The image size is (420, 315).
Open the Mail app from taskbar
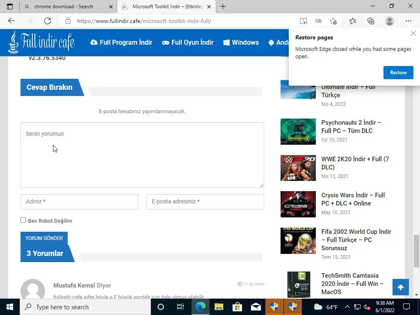pos(256,307)
